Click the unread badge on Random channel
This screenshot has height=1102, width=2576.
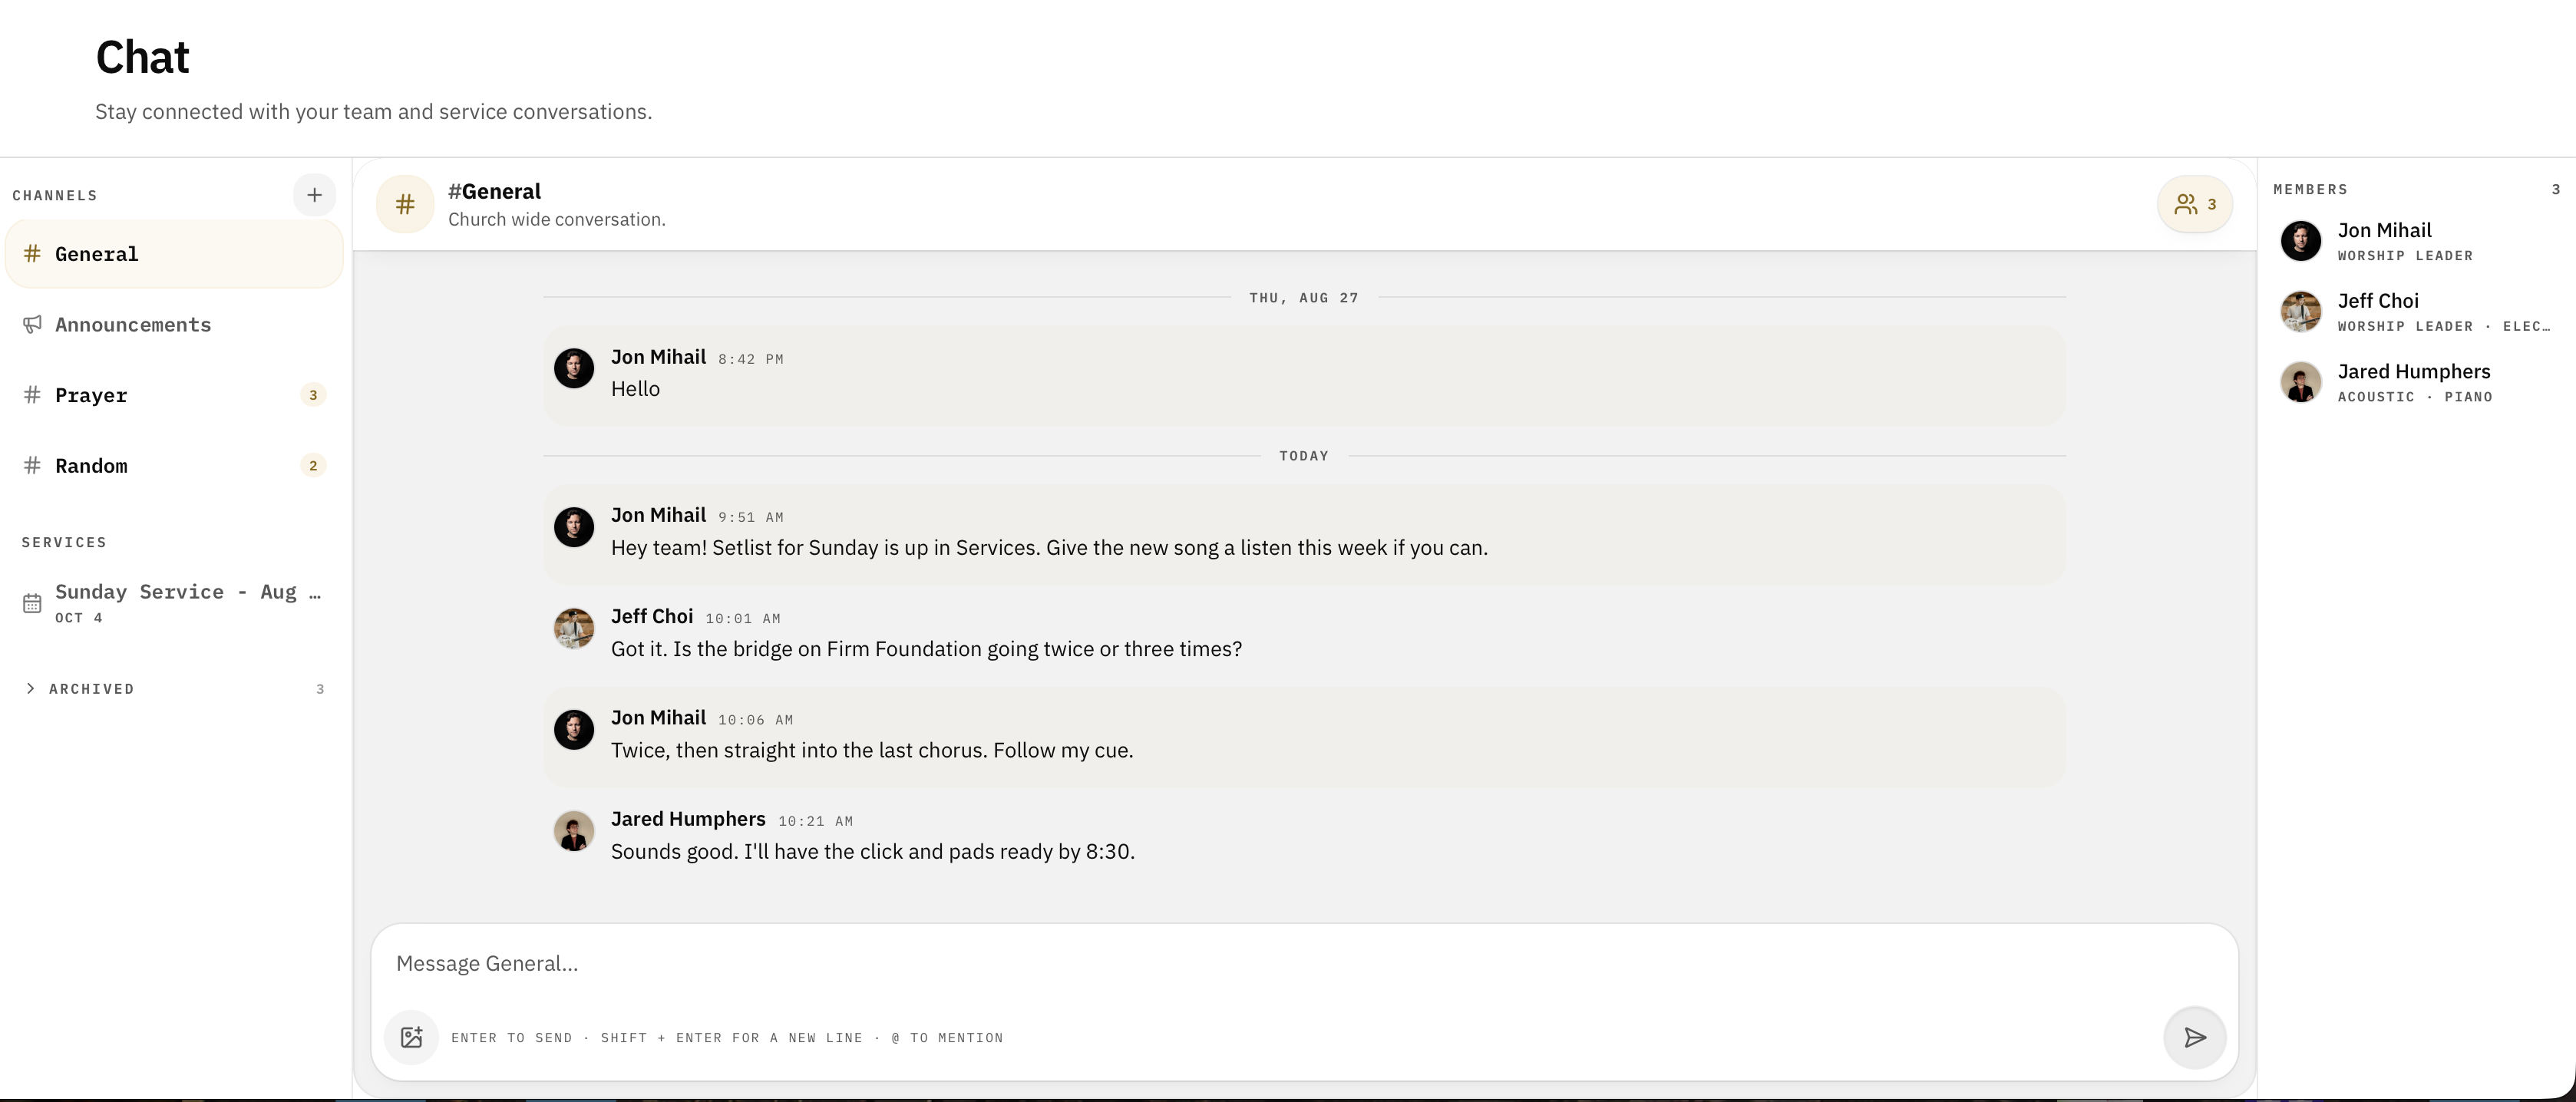(x=313, y=465)
